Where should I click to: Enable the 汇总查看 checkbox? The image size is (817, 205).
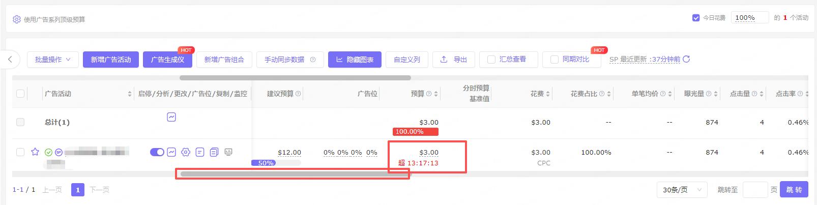[x=491, y=60]
